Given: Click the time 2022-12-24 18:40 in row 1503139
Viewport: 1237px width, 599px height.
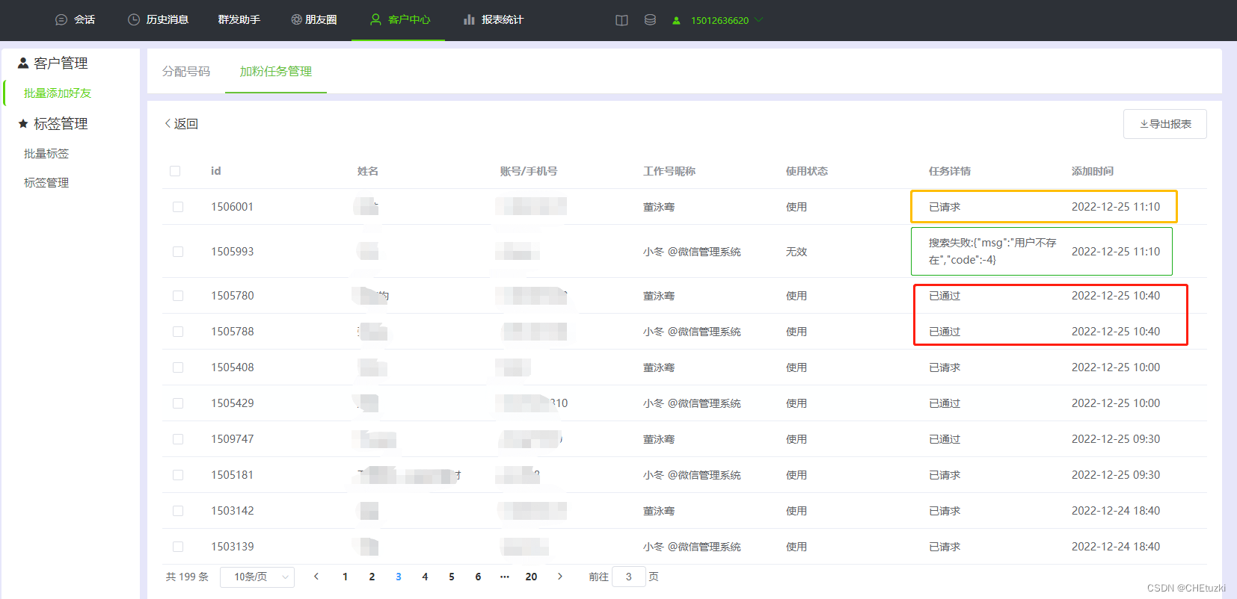Looking at the screenshot, I should tap(1116, 547).
